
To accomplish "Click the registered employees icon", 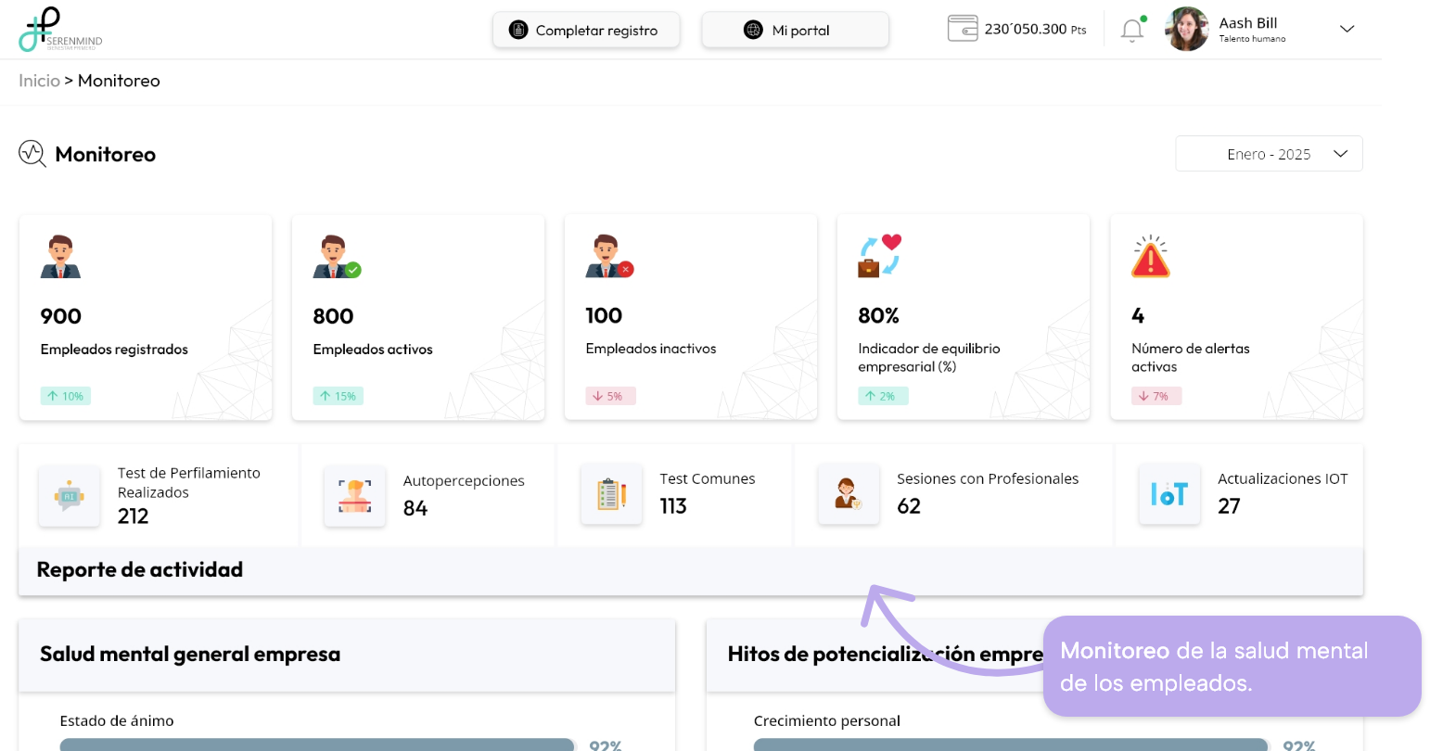I will coord(60,257).
